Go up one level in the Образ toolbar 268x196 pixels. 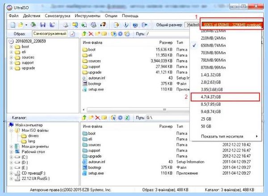click(x=84, y=34)
